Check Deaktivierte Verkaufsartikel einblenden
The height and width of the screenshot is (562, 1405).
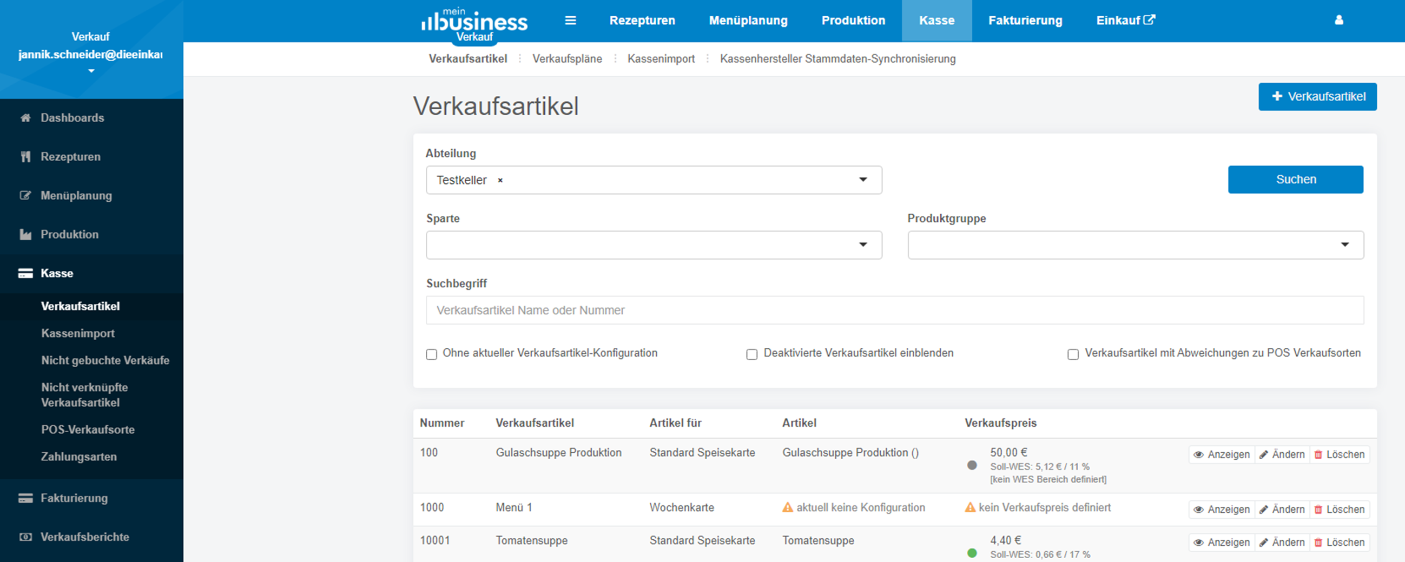click(752, 354)
